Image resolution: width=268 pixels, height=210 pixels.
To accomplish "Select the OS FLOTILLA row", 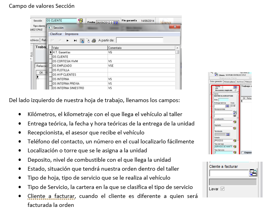I will (112, 70).
